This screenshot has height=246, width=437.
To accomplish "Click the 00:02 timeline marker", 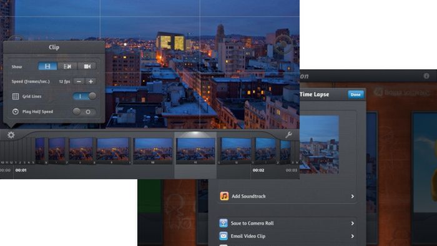I will point(258,170).
